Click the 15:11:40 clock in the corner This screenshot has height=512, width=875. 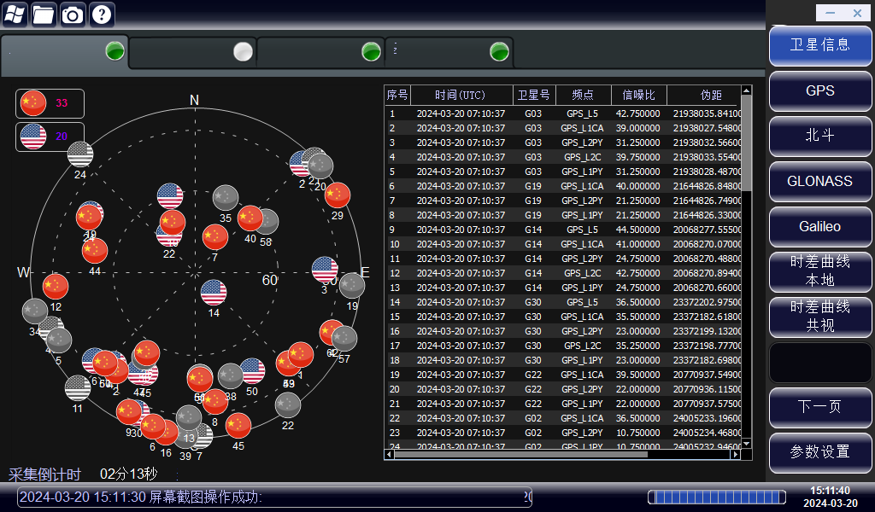click(x=830, y=491)
